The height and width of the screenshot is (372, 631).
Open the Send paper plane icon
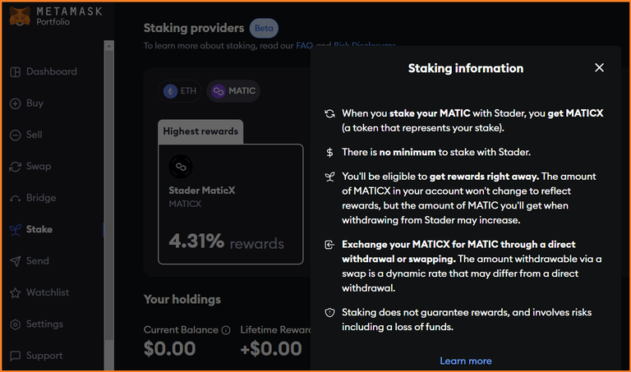(16, 261)
